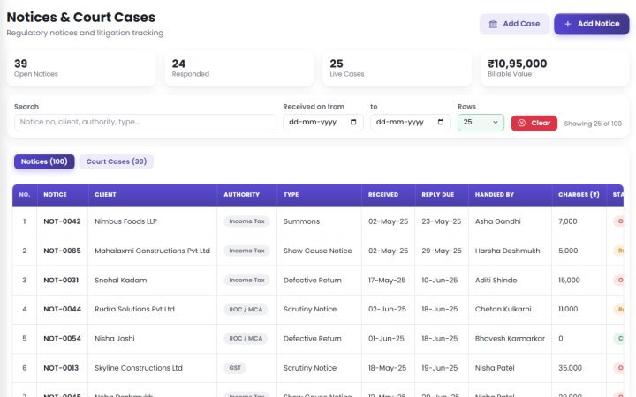Click handler Asha Gandhi
This screenshot has width=636, height=397.
[x=497, y=221]
